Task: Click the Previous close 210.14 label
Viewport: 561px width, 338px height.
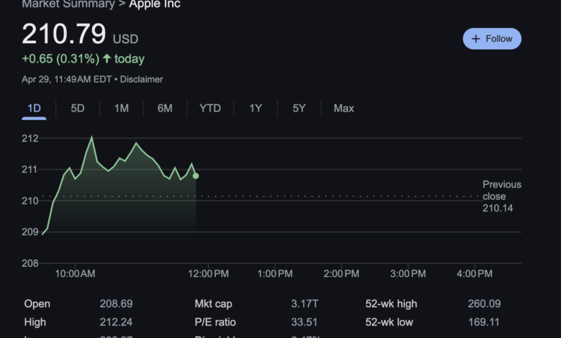Action: 501,196
